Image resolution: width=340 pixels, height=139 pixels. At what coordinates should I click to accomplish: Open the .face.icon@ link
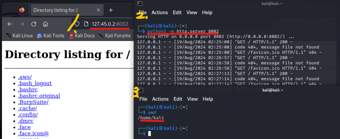click(33, 133)
